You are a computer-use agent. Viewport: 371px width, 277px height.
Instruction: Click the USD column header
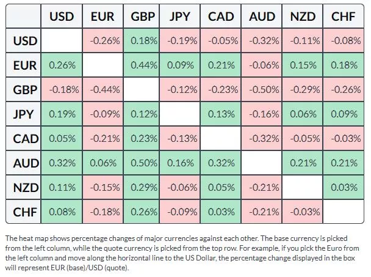62,17
